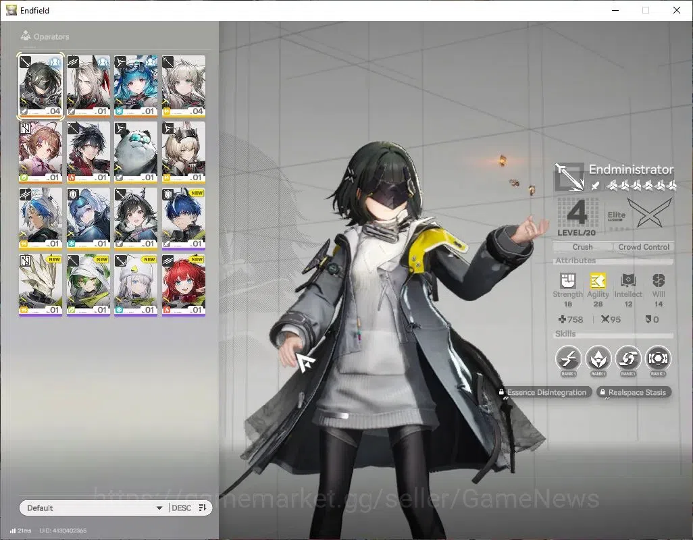Select the blonde rabbit-eared operator card
693x540 pixels.
[x=184, y=153]
